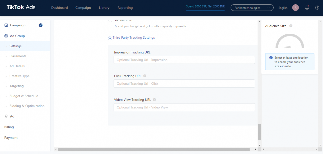323x154 pixels.
Task: Click the Spend 2000 INR promo link
Action: 205,7
